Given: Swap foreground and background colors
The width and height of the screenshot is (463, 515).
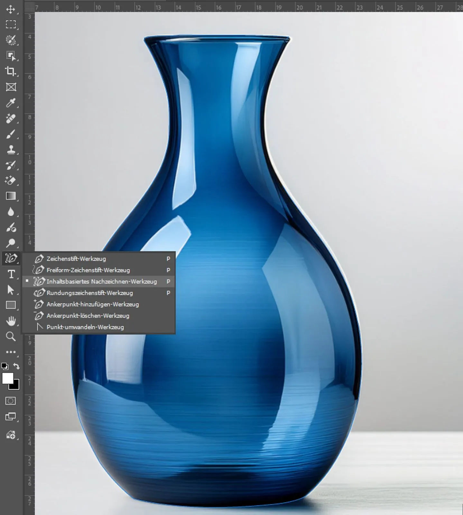Looking at the screenshot, I should click(16, 366).
